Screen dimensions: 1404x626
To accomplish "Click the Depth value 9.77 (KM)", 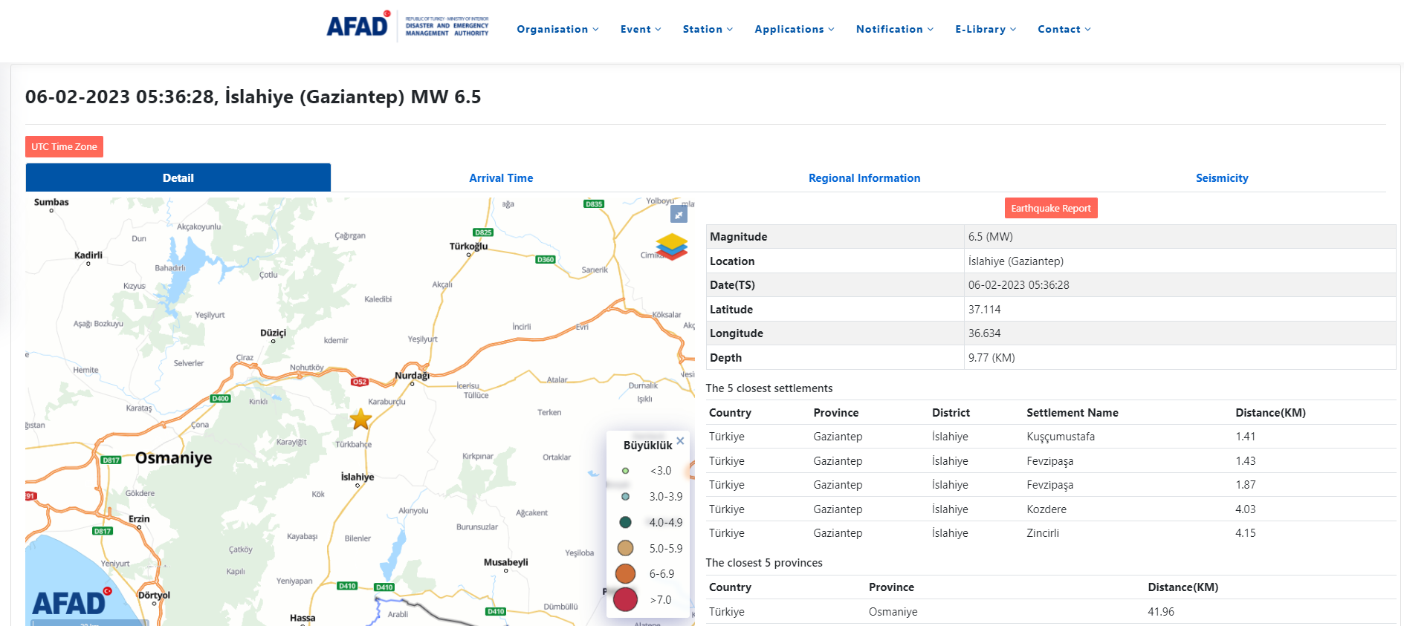I will (x=991, y=358).
